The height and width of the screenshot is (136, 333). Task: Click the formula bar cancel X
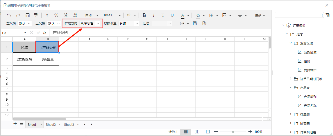(31, 32)
